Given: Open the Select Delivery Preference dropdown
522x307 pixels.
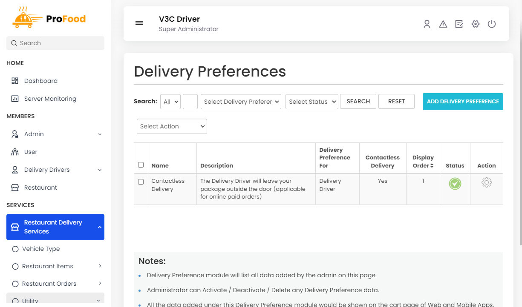Looking at the screenshot, I should pyautogui.click(x=241, y=102).
